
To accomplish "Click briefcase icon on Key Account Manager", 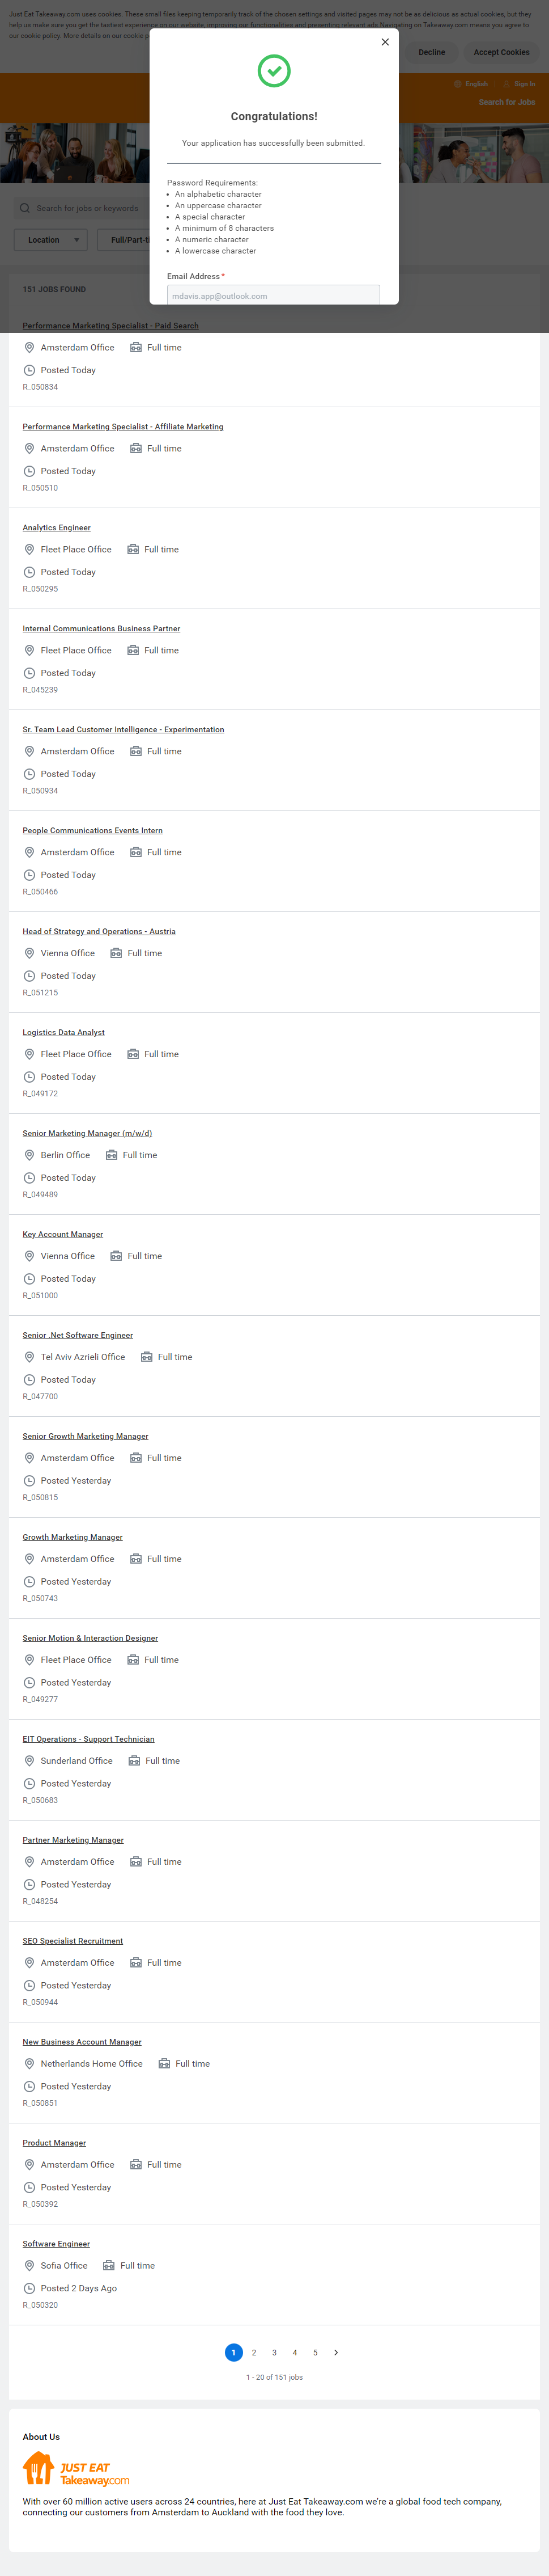I will pos(116,1256).
